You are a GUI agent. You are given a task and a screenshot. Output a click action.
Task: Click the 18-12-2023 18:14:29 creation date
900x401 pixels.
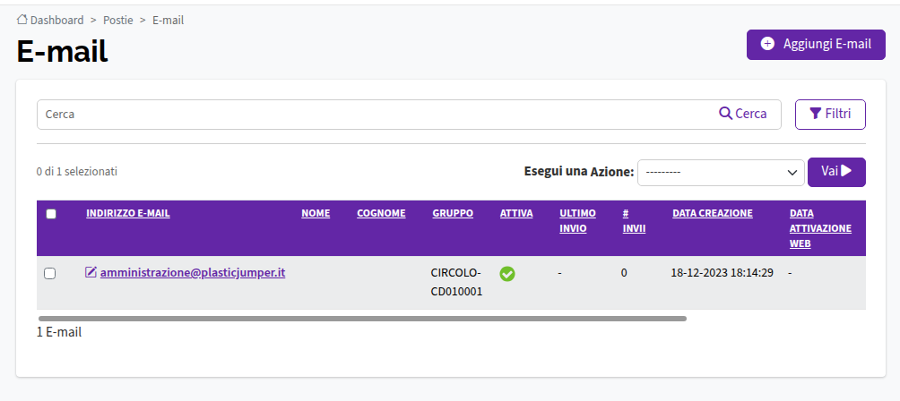723,273
